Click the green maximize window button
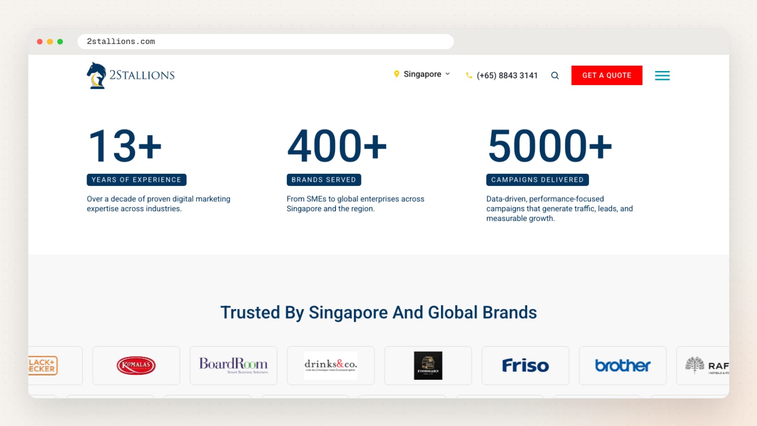 coord(60,42)
